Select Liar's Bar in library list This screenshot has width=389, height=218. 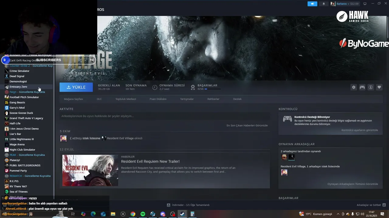(x=15, y=134)
